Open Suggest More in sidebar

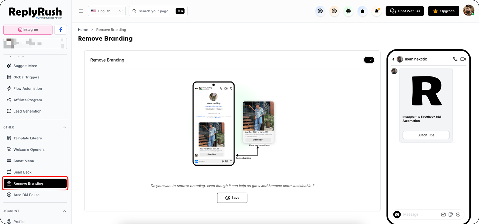(x=35, y=66)
